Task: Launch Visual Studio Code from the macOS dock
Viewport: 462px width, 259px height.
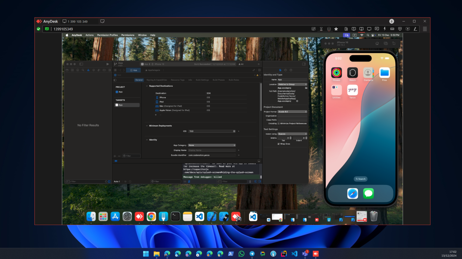Action: point(199,216)
